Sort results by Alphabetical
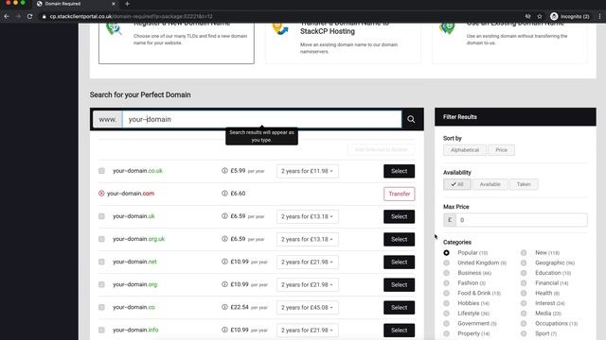Image resolution: width=606 pixels, height=340 pixels. click(x=465, y=150)
